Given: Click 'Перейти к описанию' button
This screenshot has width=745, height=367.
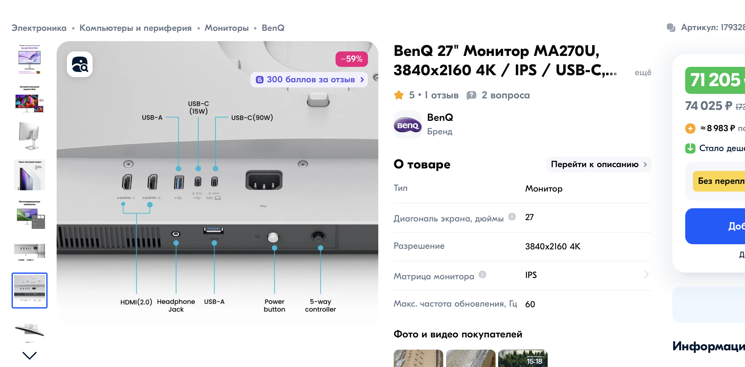Looking at the screenshot, I should point(599,165).
